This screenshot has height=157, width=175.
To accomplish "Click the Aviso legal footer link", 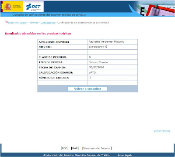I will [x=125, y=155].
